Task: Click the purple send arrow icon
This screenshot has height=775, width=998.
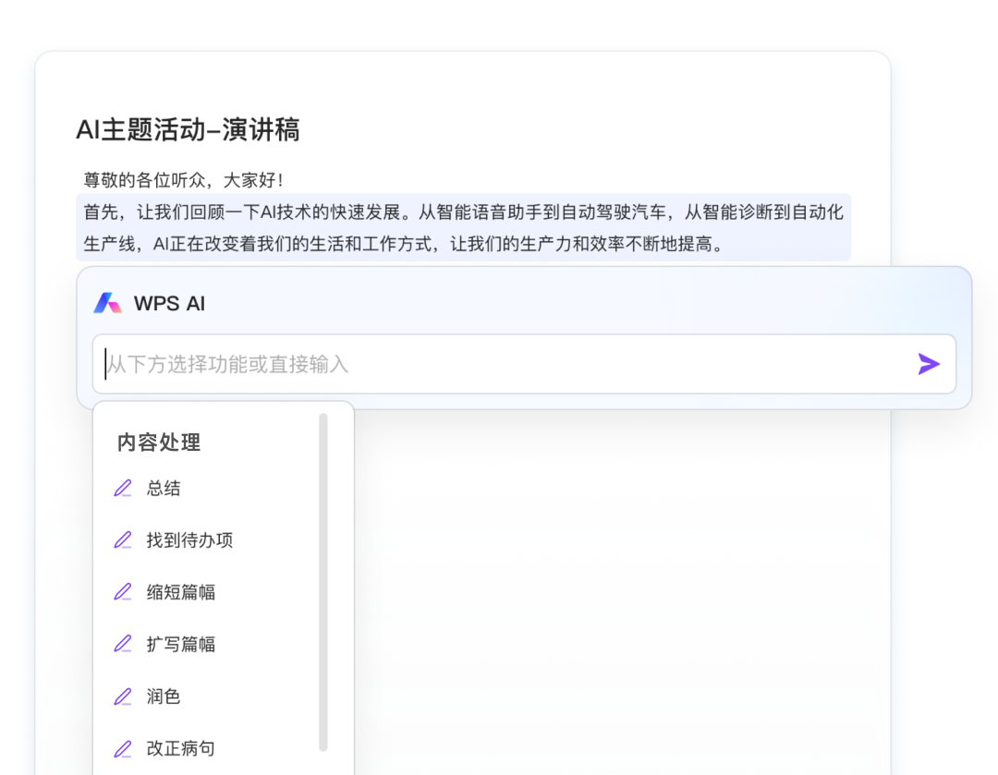Action: 929,364
